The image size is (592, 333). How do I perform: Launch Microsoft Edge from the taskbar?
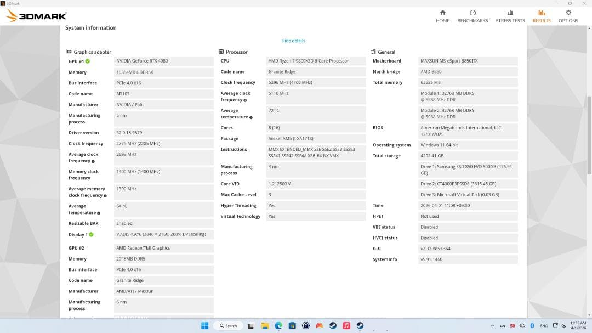coord(278,326)
